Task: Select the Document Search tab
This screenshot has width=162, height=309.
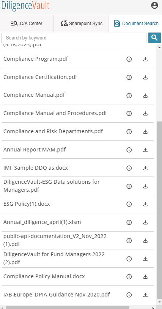Action: (x=135, y=24)
